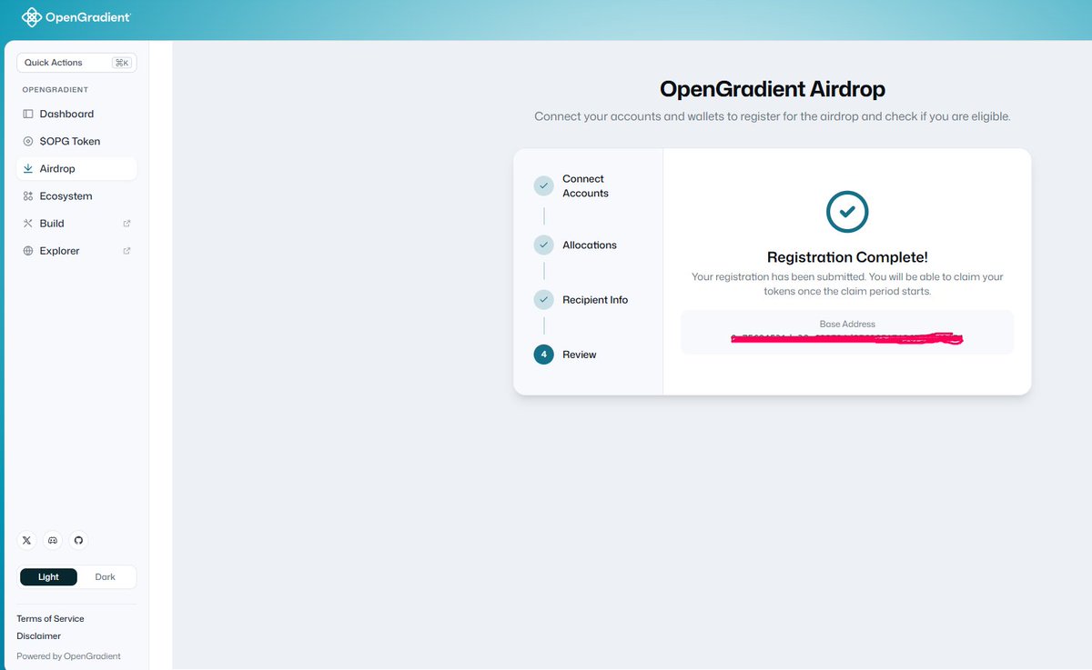The width and height of the screenshot is (1092, 670).
Task: Open the X (Twitter) social link
Action: 26,540
